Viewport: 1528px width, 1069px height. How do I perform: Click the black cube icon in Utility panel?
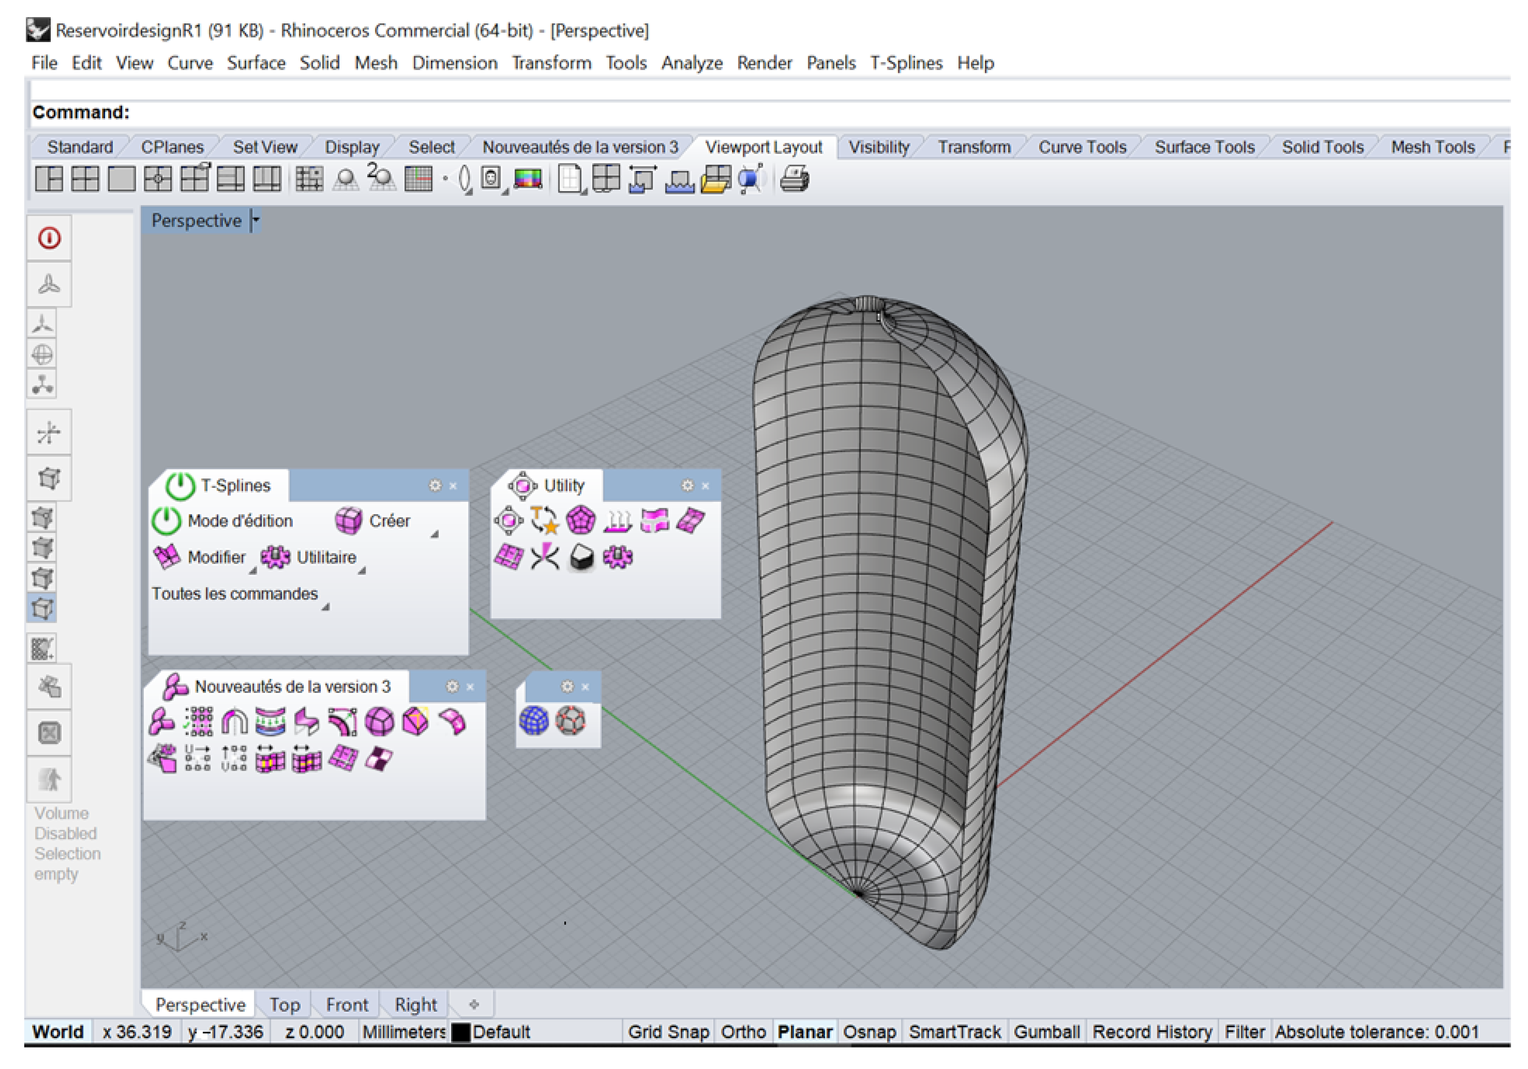point(581,558)
